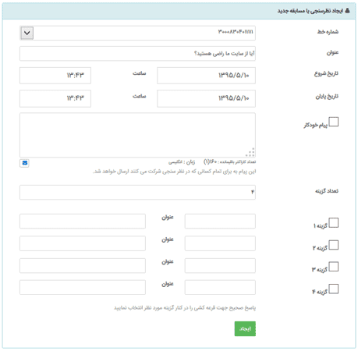The image size is (358, 351).
Task: Click the start time ساعت field
Action: [55, 76]
